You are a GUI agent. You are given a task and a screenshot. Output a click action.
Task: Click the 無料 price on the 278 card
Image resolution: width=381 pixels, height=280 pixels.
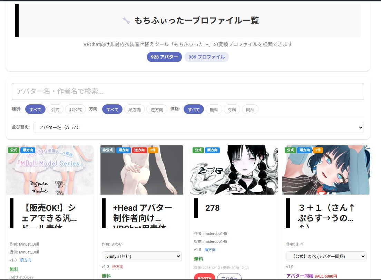198,259
